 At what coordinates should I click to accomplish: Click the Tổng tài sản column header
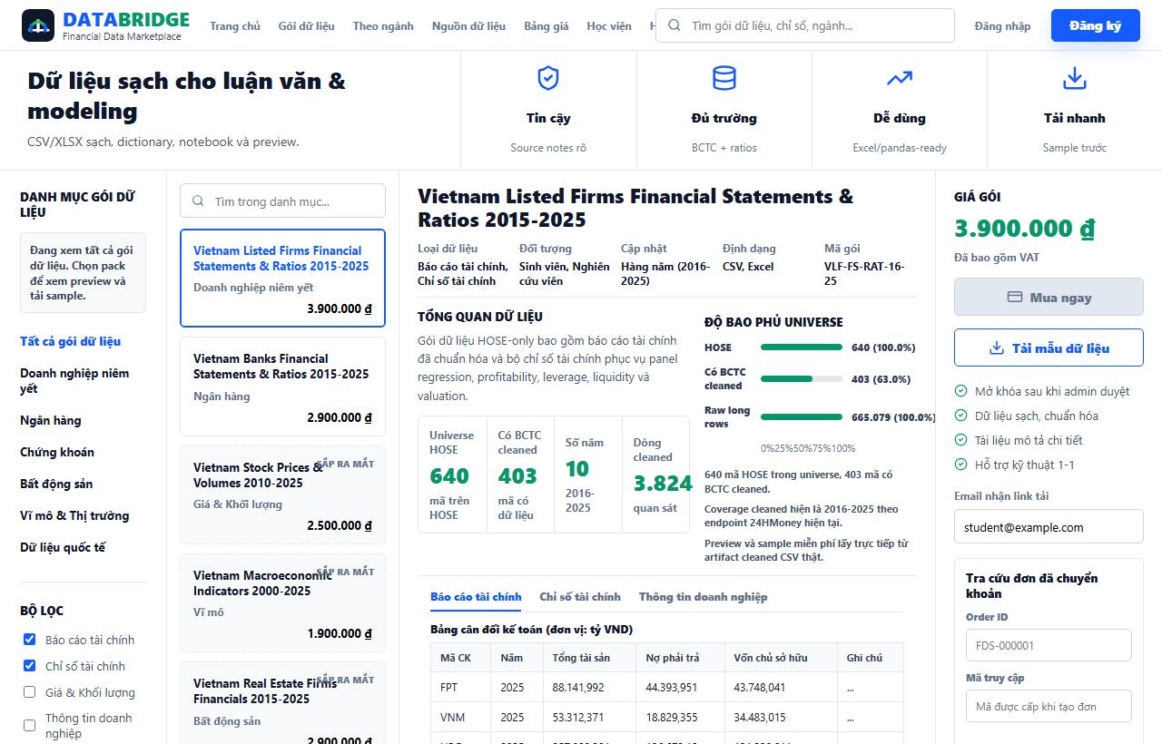(x=589, y=658)
